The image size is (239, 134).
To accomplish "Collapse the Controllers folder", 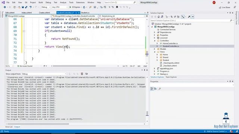I will click(x=154, y=41).
